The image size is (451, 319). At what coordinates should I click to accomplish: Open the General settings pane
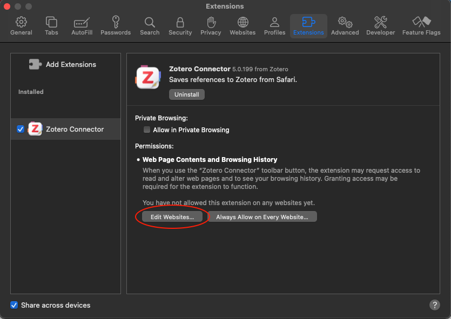pos(21,26)
